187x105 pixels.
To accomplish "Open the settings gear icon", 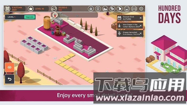I will click(x=141, y=9).
